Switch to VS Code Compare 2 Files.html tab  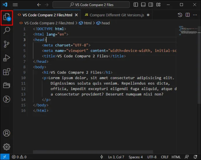point(47,15)
